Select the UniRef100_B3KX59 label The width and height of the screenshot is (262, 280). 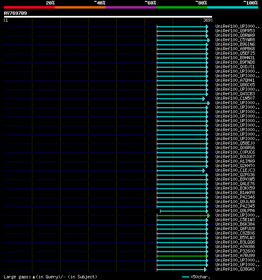[x=235, y=188]
